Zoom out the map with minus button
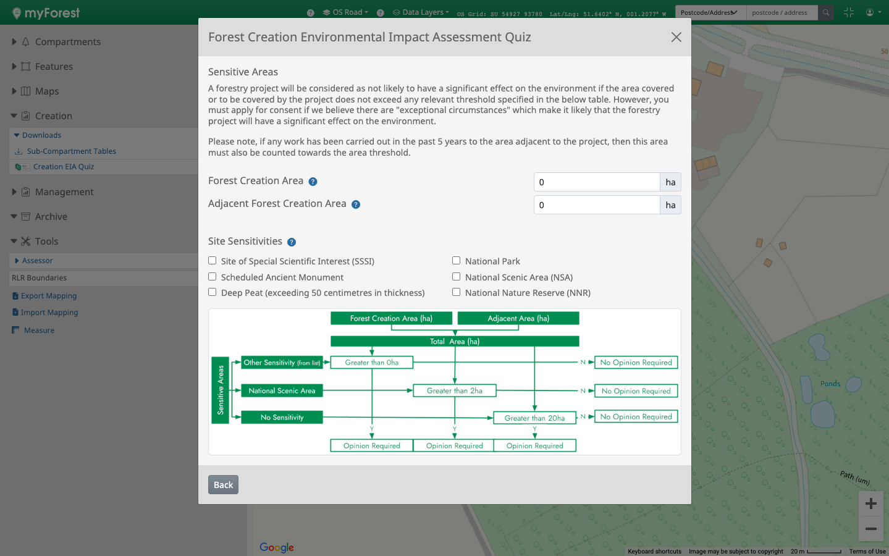 coord(871,529)
